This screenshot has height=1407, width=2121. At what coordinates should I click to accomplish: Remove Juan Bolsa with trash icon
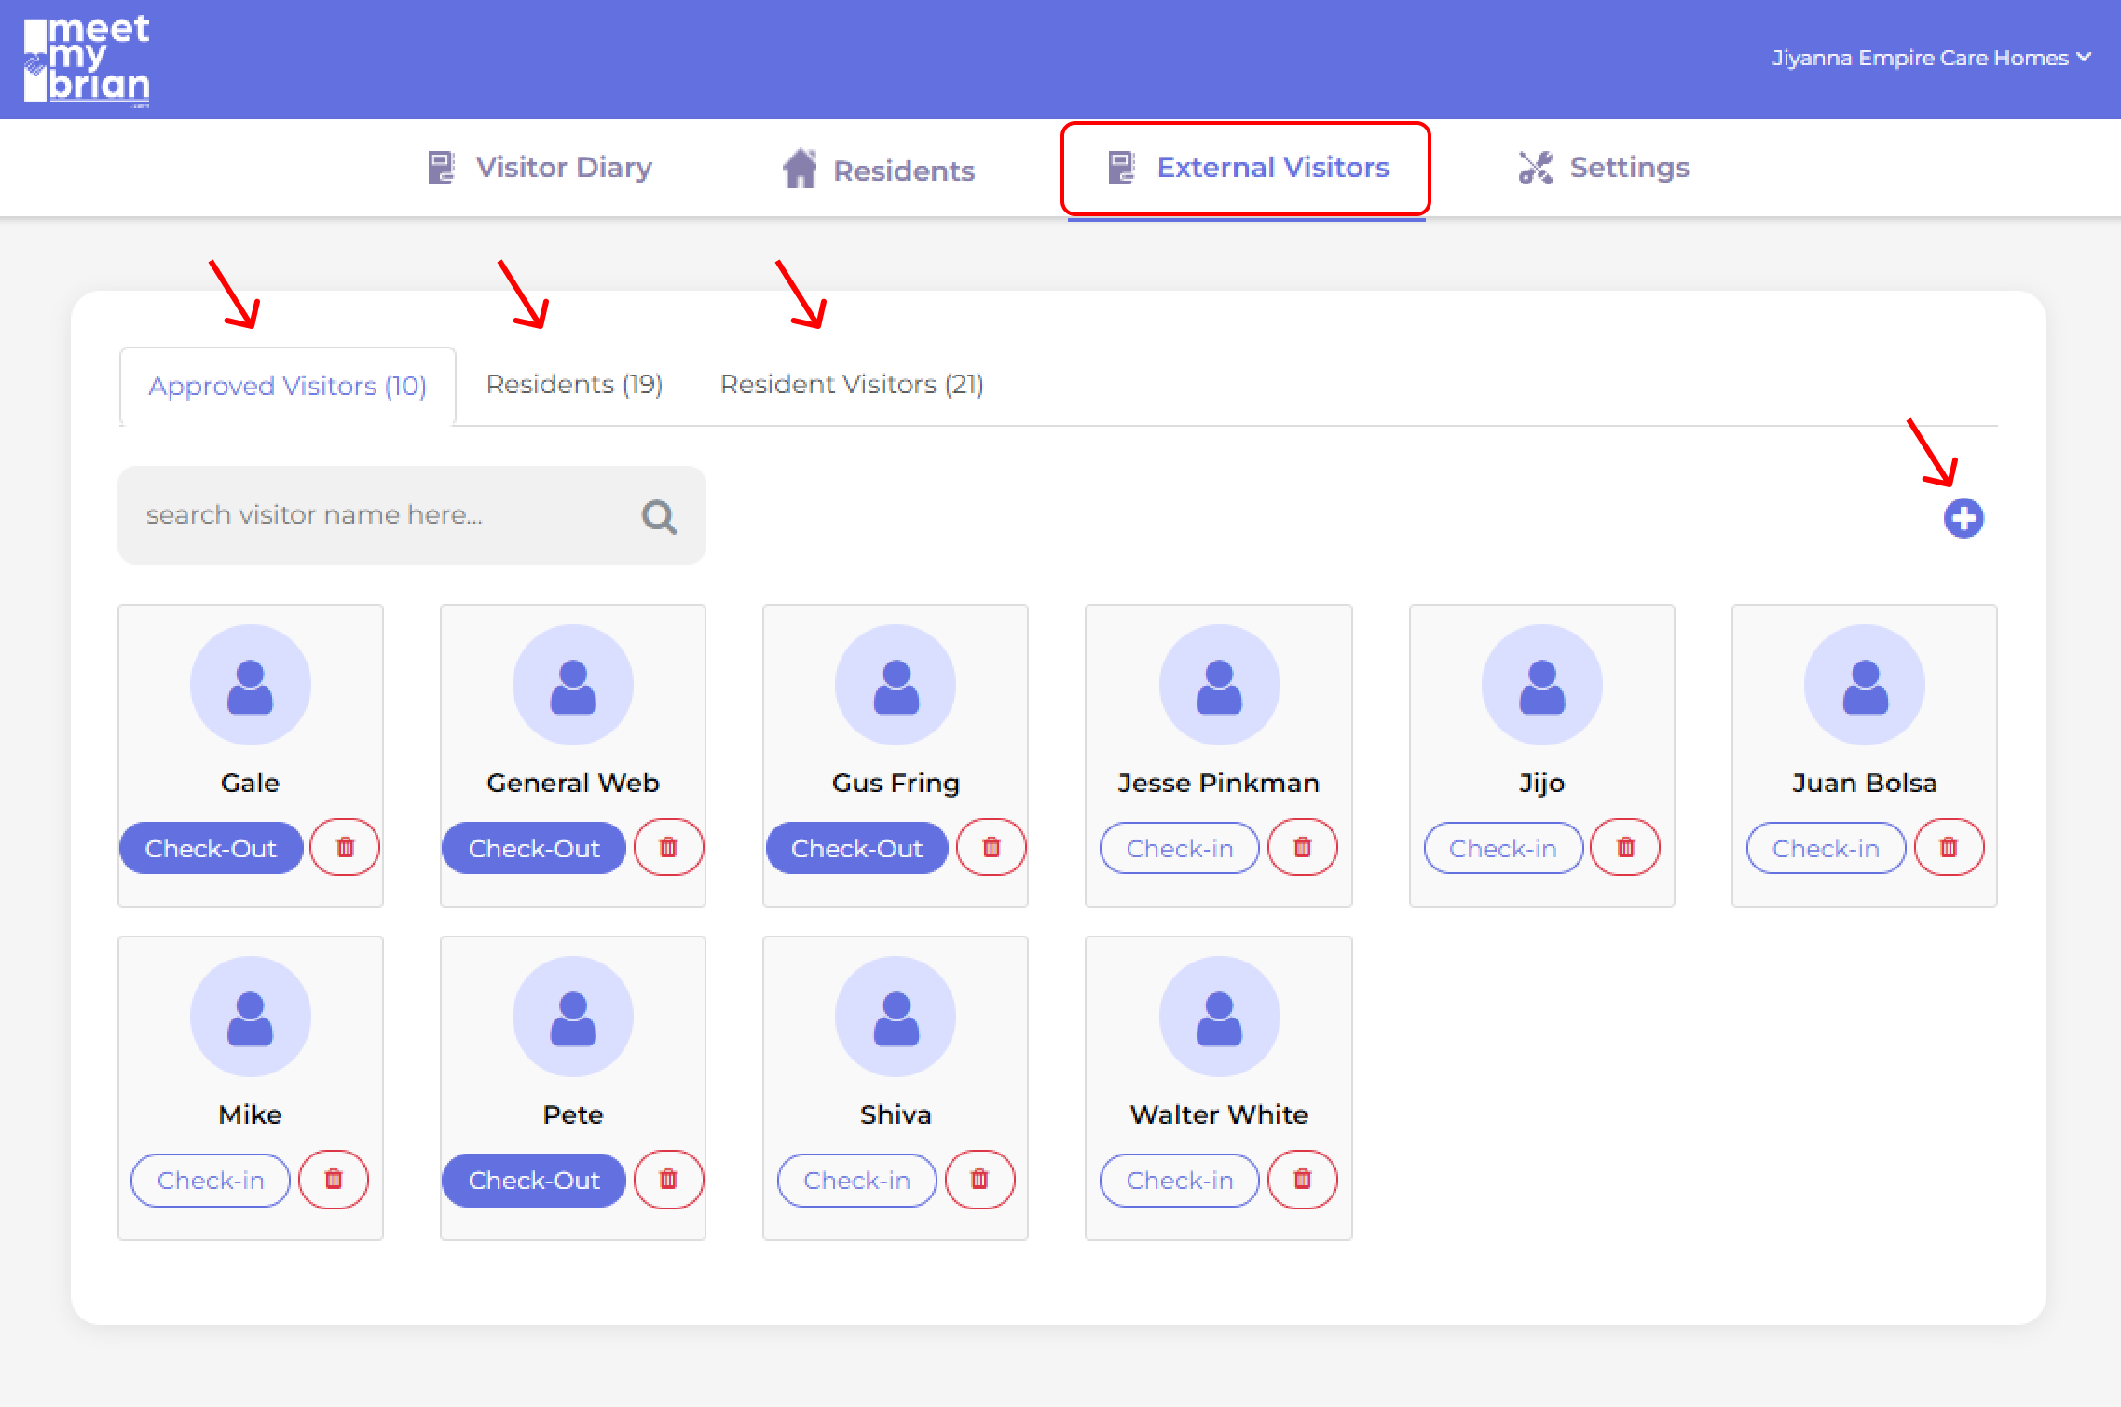1948,847
